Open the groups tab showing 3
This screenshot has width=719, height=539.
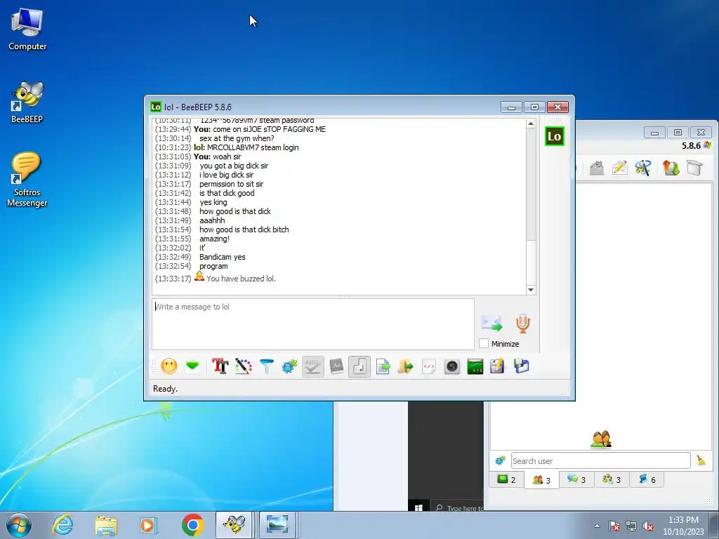click(612, 479)
